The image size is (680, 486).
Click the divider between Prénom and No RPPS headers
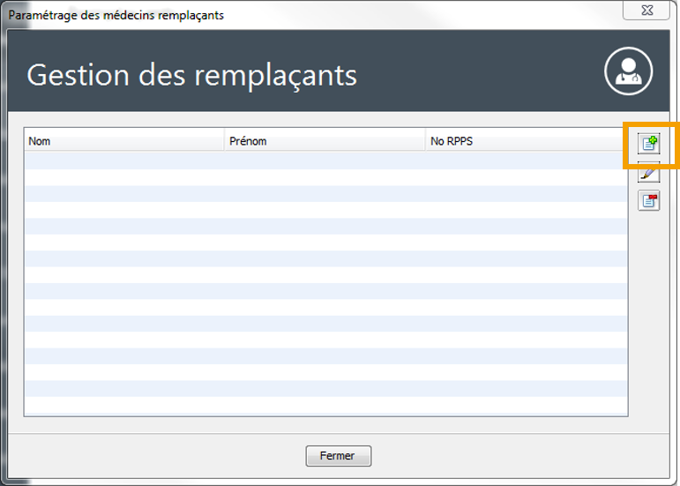click(425, 140)
